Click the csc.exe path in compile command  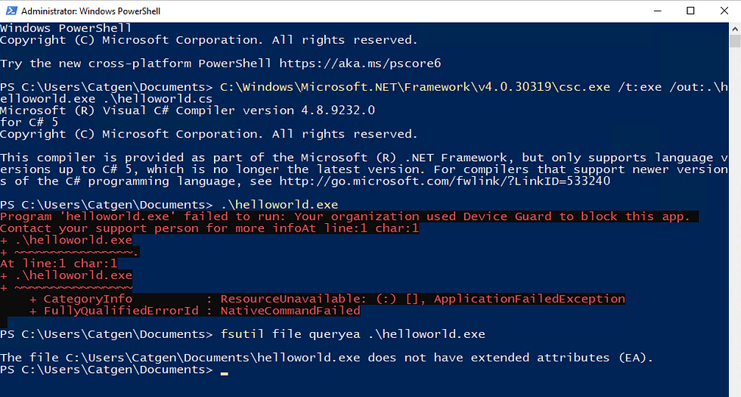[414, 87]
